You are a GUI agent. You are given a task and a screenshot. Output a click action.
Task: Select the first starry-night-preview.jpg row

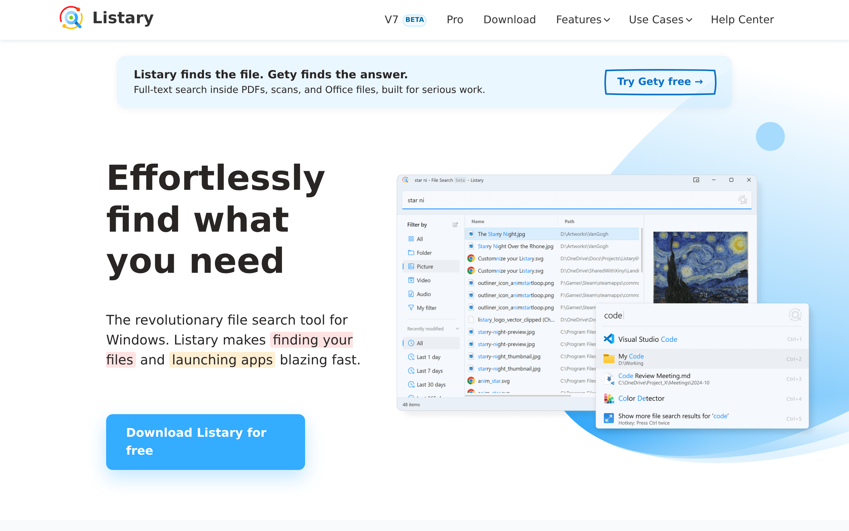530,332
